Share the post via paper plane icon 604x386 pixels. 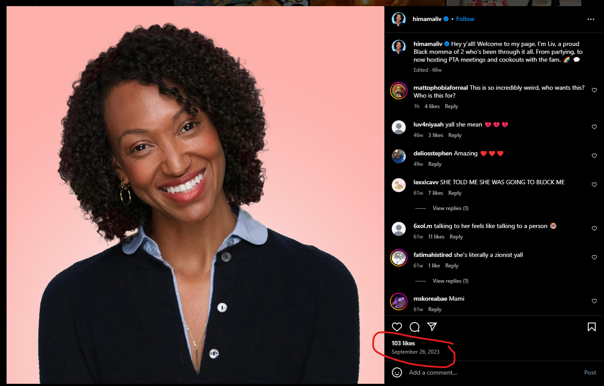tap(432, 327)
